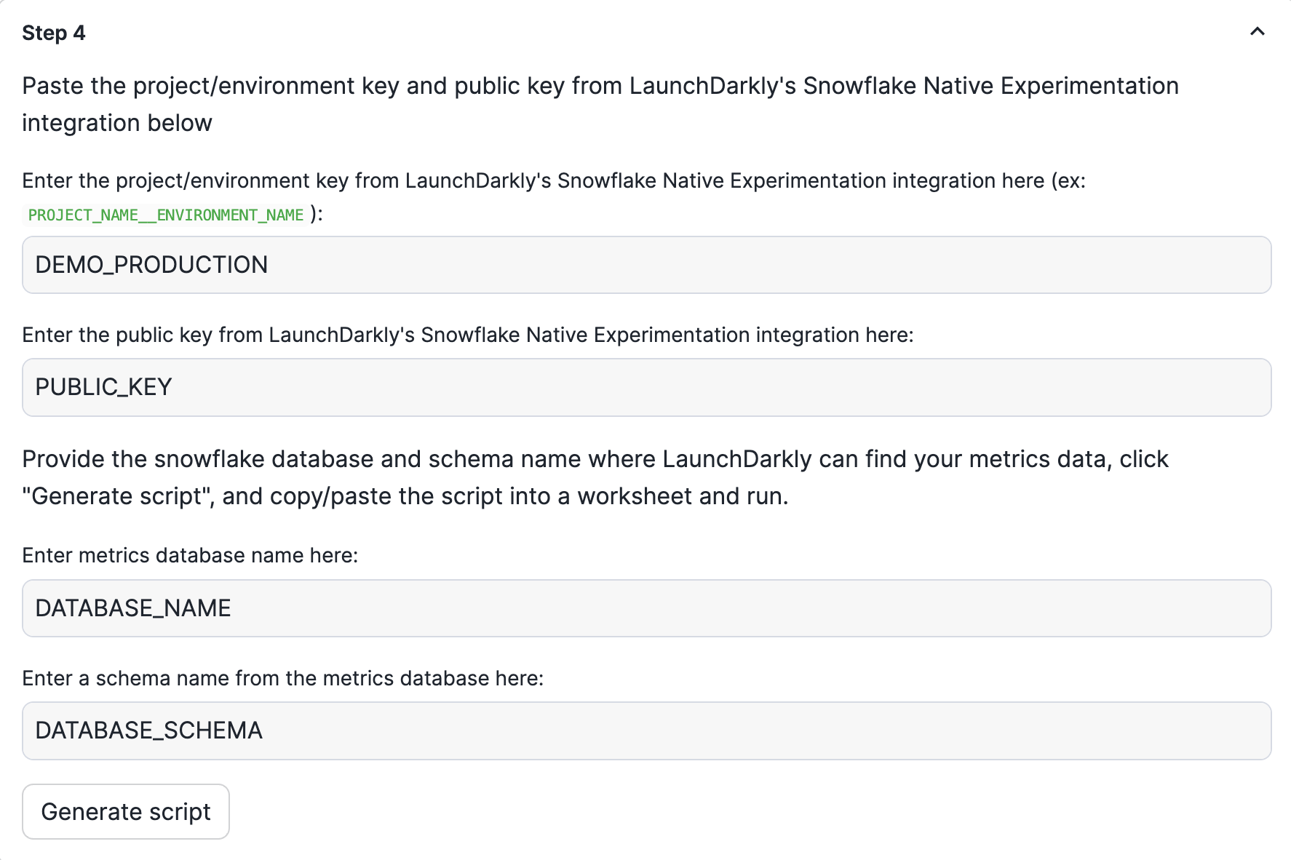Click the Step 4 heading
This screenshot has width=1291, height=860.
click(x=54, y=32)
